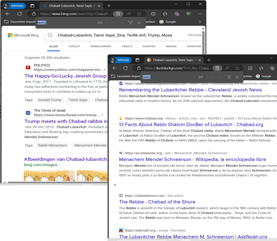View site info lock in Bing window
277x241 pixels.
[x=34, y=14]
